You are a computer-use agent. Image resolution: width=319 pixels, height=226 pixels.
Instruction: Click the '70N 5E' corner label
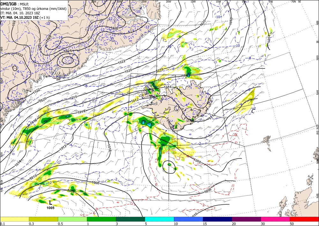[296, 2]
